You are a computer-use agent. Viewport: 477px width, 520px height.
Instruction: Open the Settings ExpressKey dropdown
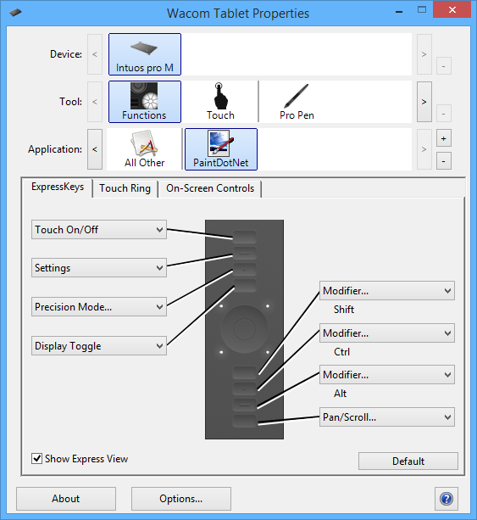click(x=99, y=267)
